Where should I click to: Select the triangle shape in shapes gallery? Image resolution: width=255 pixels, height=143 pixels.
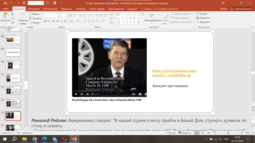pos(119,18)
